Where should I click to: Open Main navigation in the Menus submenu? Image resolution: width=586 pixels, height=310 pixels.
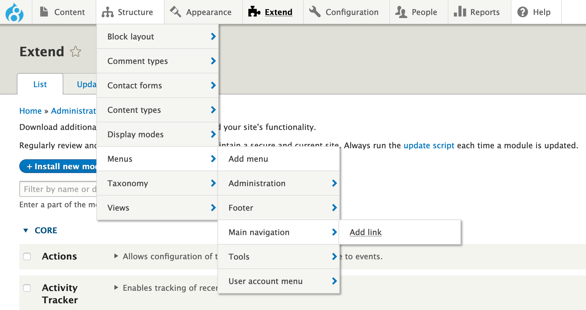279,232
